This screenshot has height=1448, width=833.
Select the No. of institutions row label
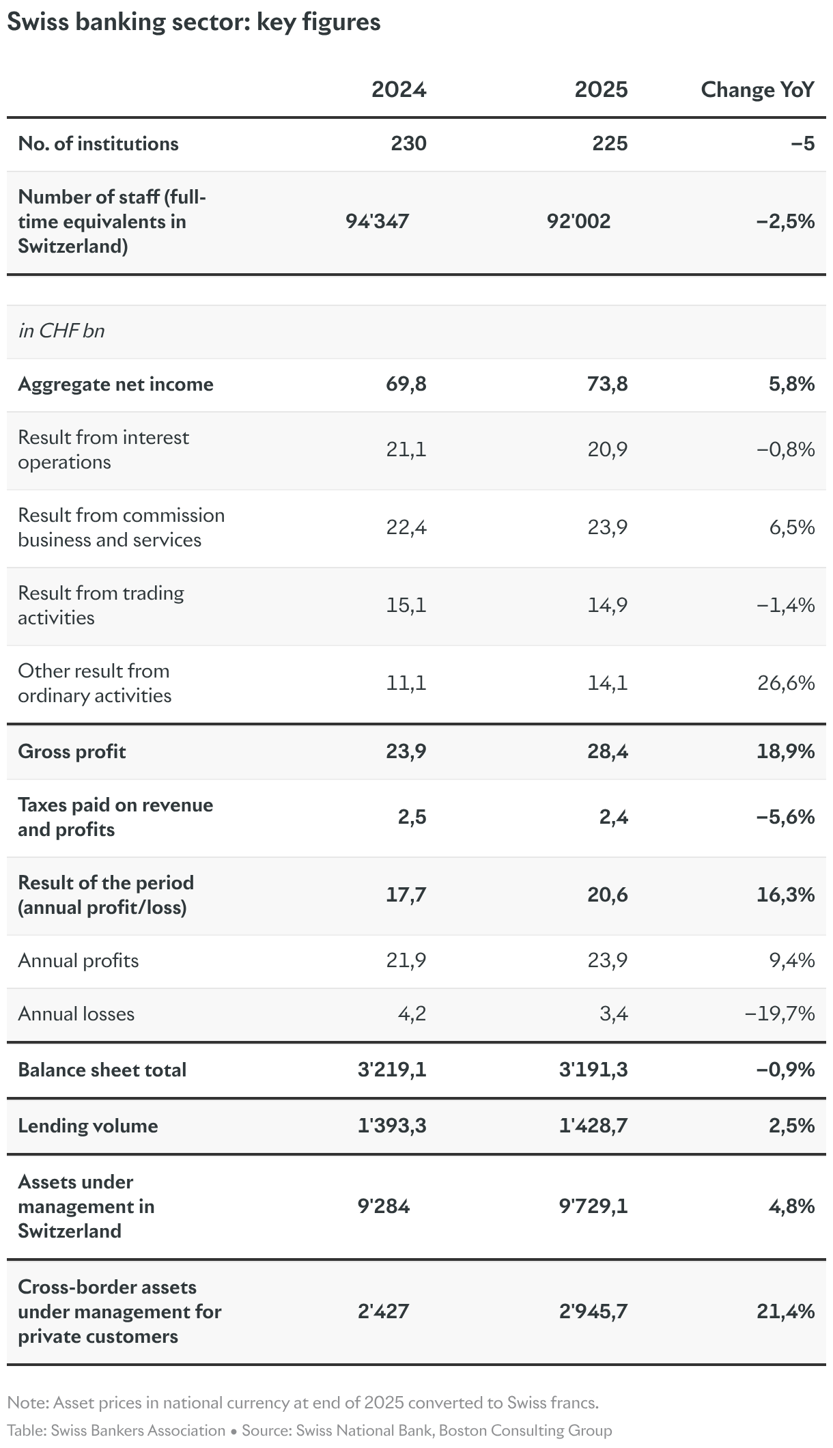(x=98, y=143)
